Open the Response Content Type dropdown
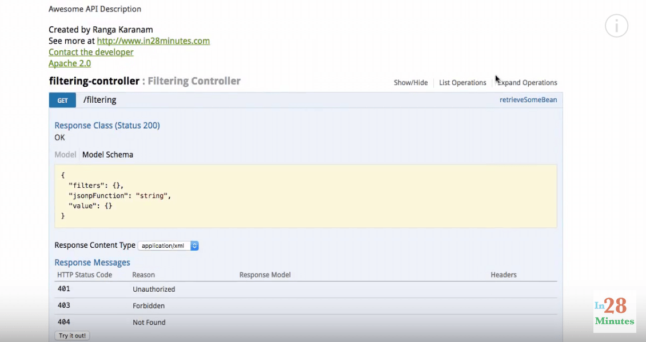 pos(168,246)
